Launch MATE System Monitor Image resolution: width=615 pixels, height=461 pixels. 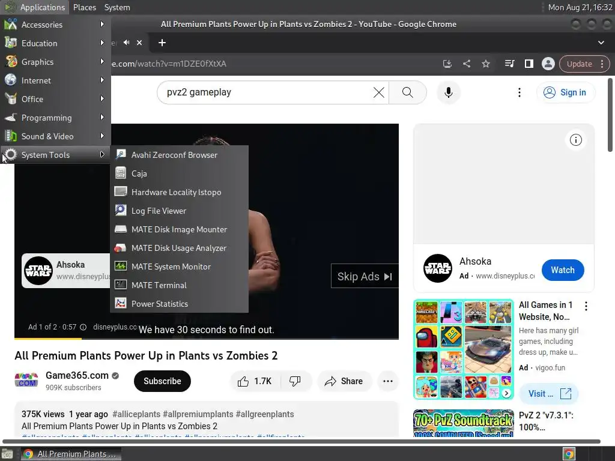click(179, 267)
